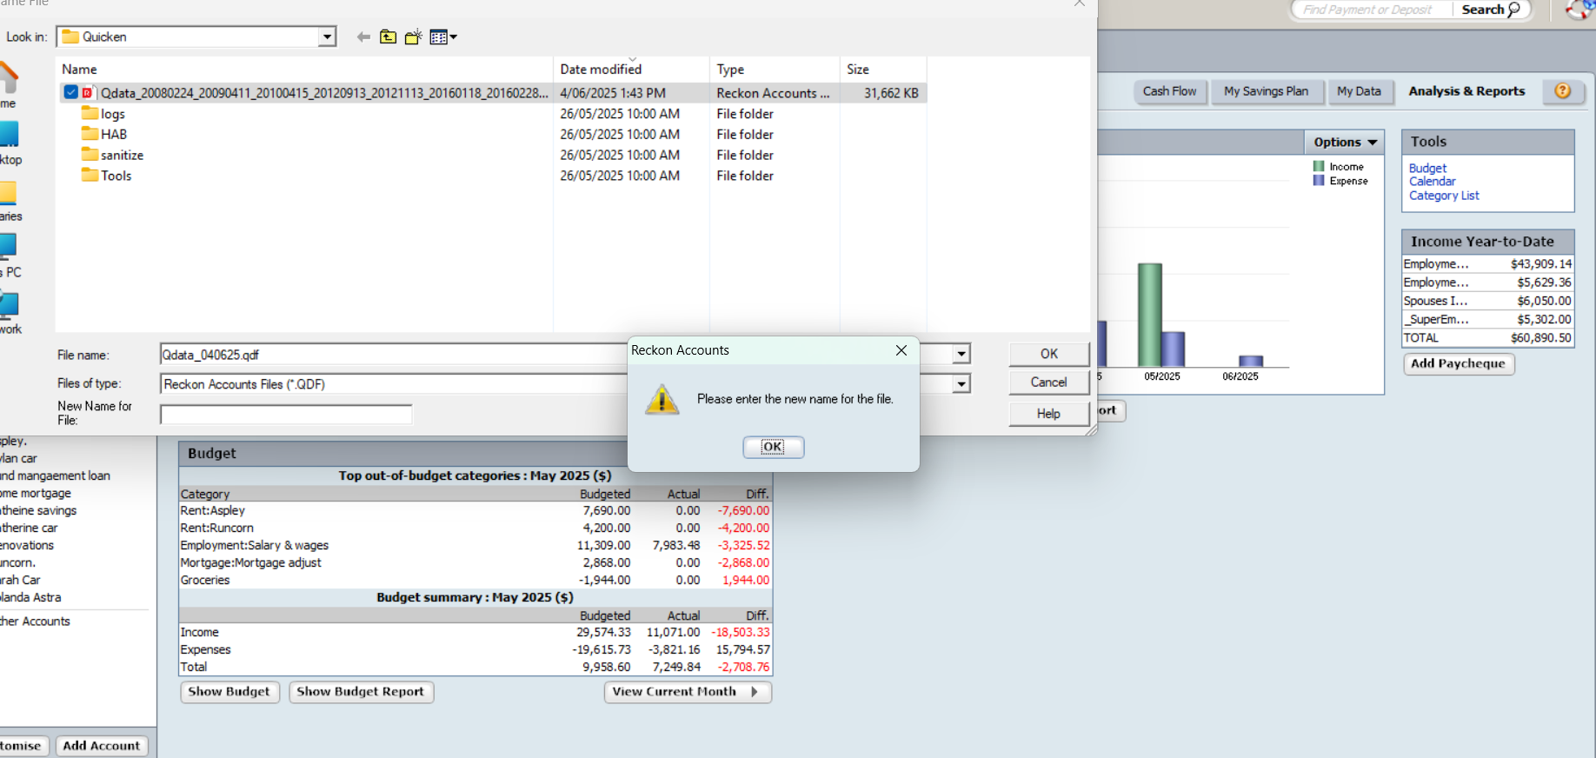Click Cancel in the file dialog

click(x=1049, y=382)
